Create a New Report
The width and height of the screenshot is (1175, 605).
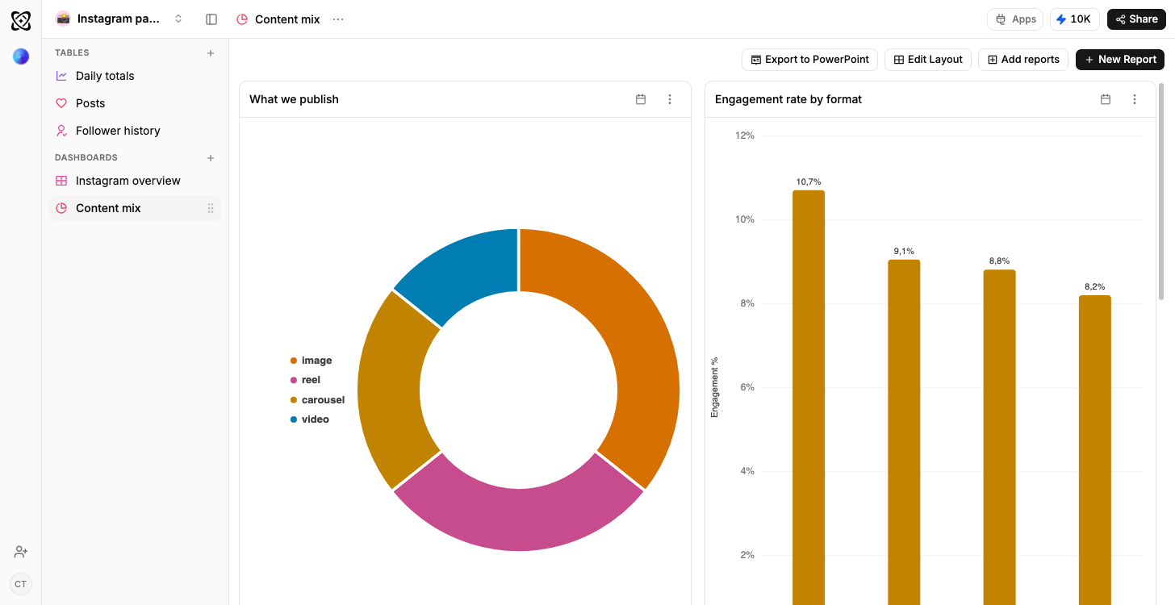coord(1120,60)
